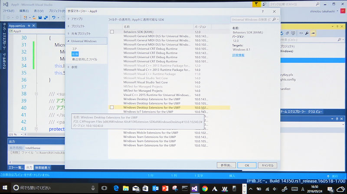Open the Task View taskbar button
Image resolution: width=347 pixels, height=194 pixels.
click(x=104, y=188)
